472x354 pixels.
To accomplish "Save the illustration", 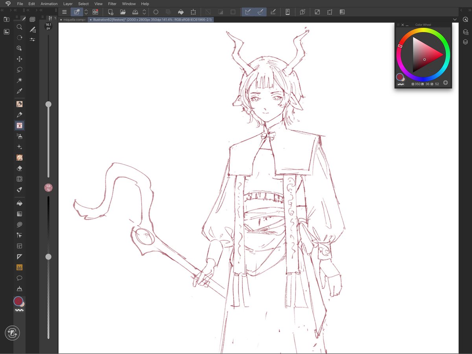I will click(135, 12).
